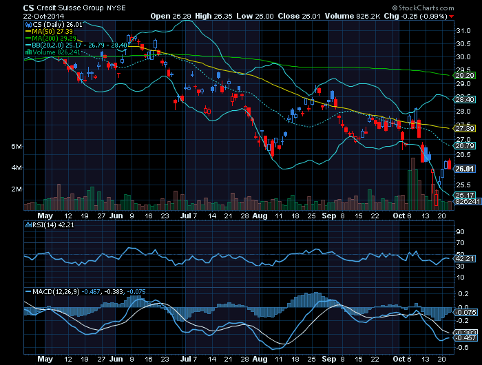Click Sep on the date axis below the MACD panel
The height and width of the screenshot is (365, 482).
329,359
